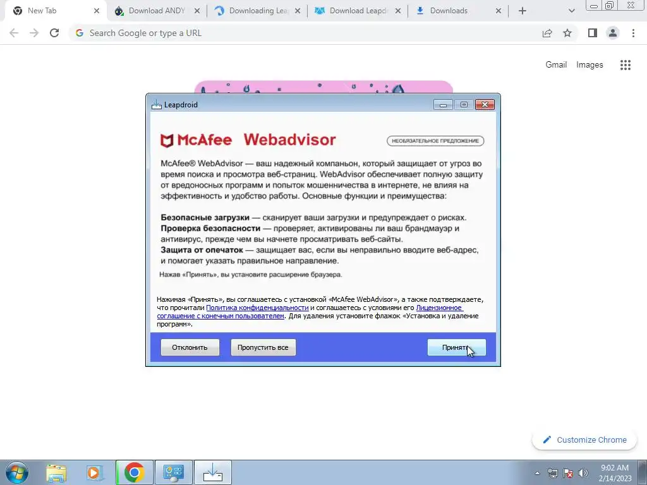
Task: Close the Downloading Leapdroid tab
Action: pos(298,11)
